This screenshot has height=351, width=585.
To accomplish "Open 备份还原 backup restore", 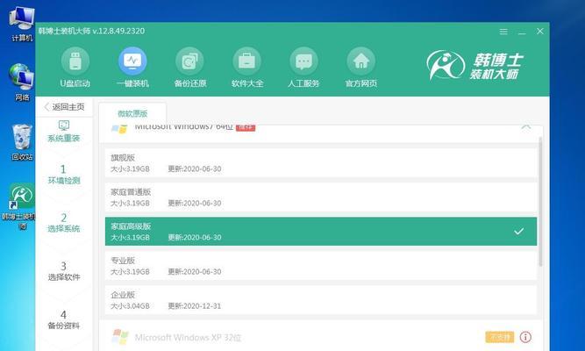I will [190, 68].
